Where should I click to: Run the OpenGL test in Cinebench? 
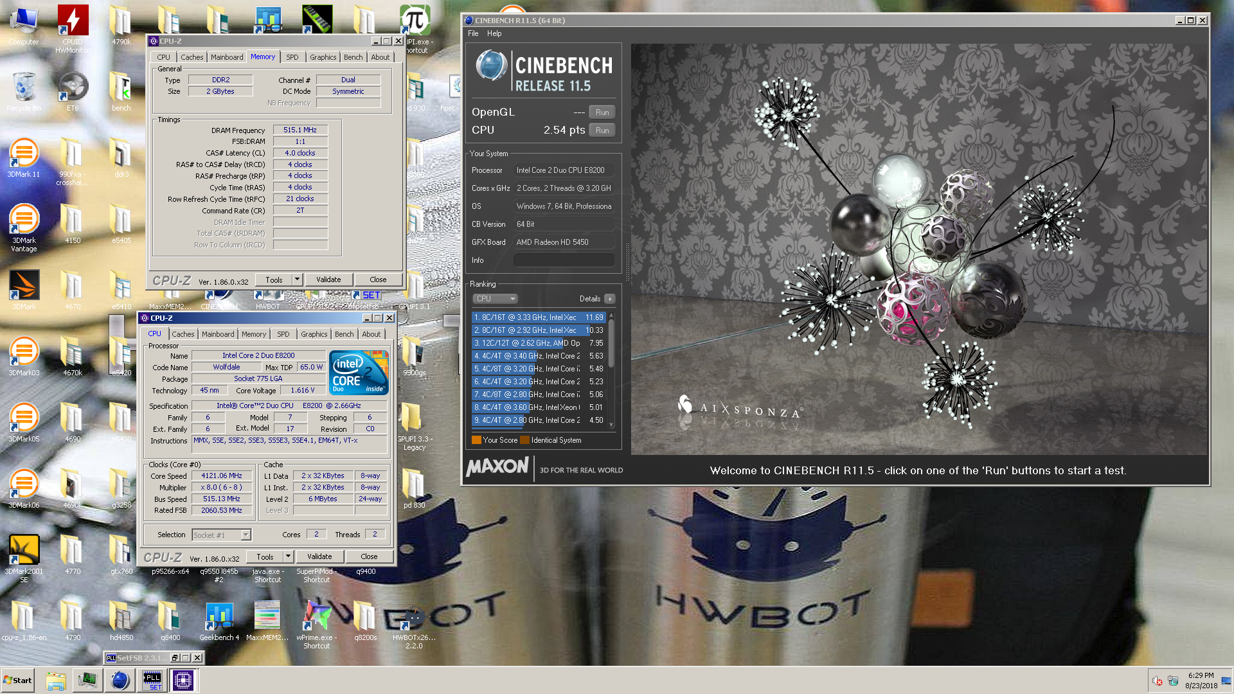[x=602, y=112]
